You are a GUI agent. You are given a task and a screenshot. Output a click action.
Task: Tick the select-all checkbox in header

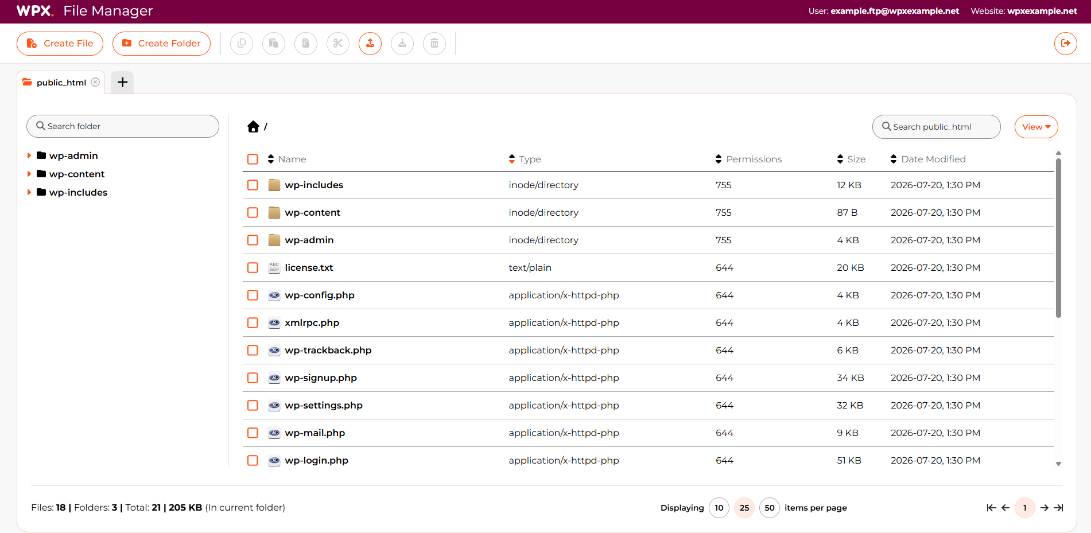click(x=253, y=159)
